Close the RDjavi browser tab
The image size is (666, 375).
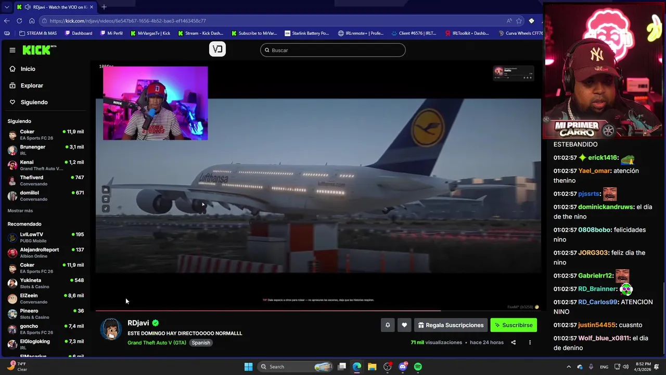(x=92, y=7)
